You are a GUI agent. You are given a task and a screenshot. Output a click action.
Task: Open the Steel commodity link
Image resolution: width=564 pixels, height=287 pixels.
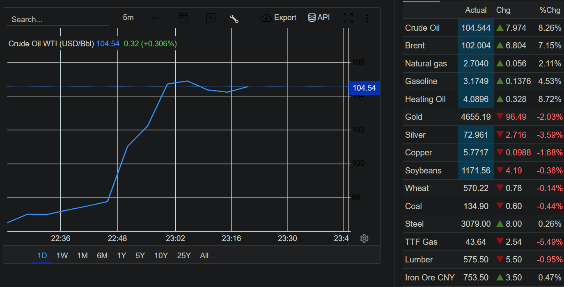coord(415,224)
